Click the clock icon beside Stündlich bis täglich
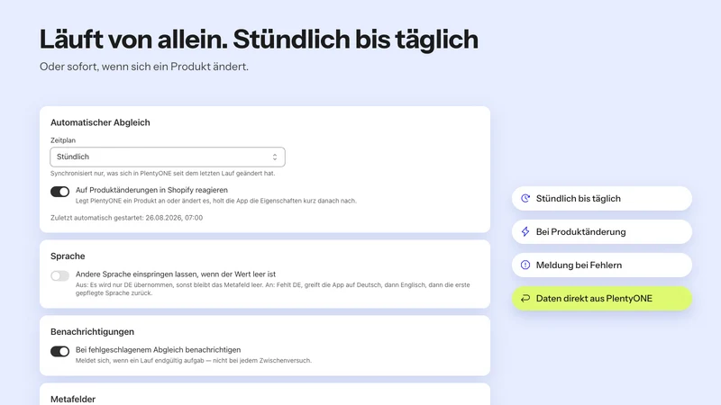 tap(525, 198)
